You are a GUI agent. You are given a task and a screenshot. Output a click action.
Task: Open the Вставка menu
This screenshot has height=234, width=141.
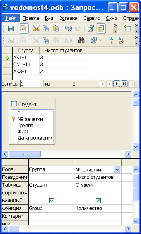tap(68, 18)
